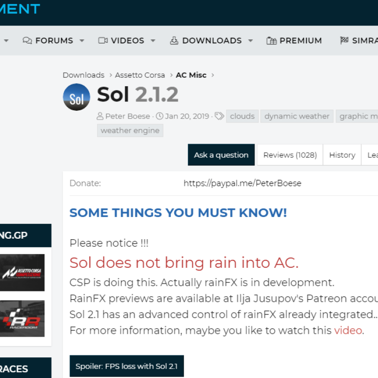This screenshot has height=378, width=378.
Task: Click the Forums speech bubble icon
Action: tap(27, 40)
